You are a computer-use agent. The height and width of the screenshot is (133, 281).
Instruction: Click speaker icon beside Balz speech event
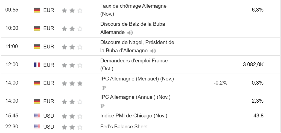coord(130,33)
